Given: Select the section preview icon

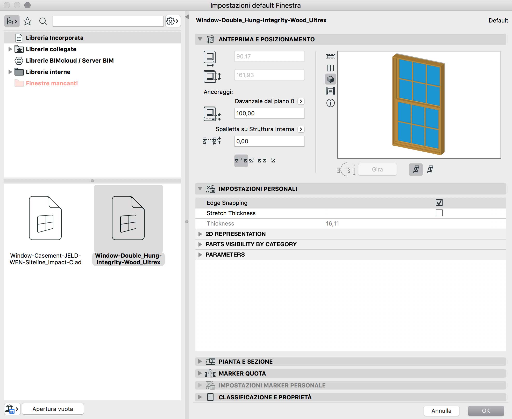Looking at the screenshot, I should (x=330, y=91).
